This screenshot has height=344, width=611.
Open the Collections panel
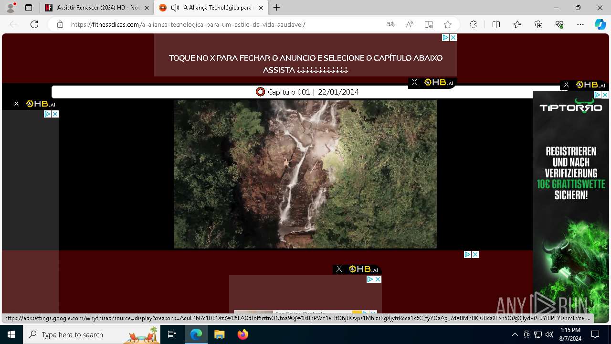538,24
